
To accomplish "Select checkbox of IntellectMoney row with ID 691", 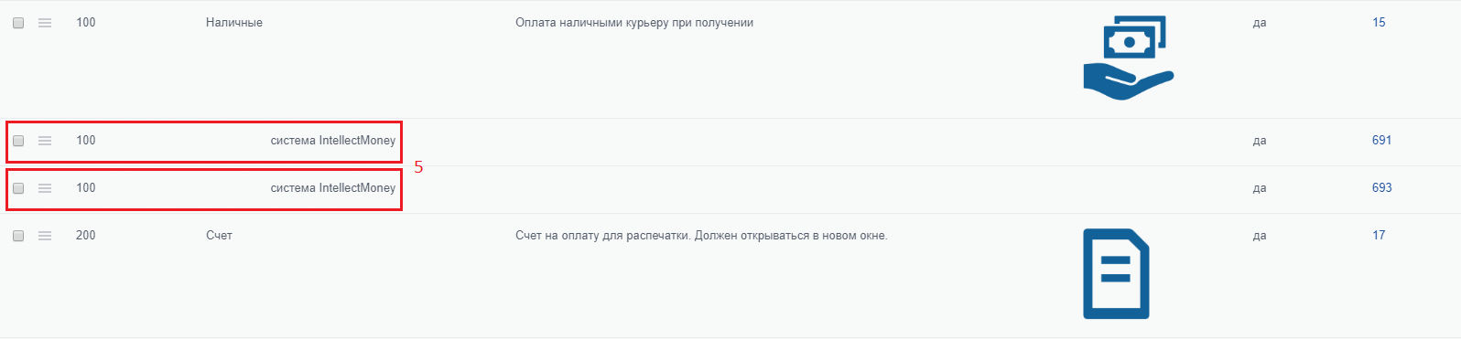I will click(x=18, y=141).
